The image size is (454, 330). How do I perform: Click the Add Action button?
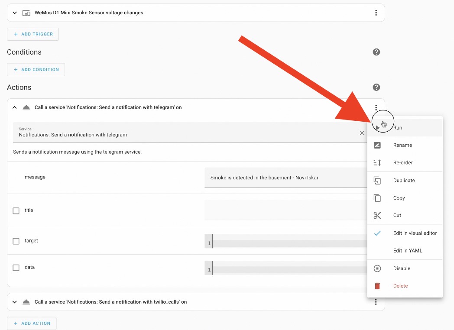[x=32, y=324]
